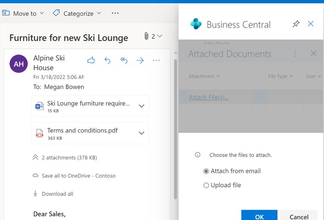Click the info icon beside Choose files

tap(198, 155)
